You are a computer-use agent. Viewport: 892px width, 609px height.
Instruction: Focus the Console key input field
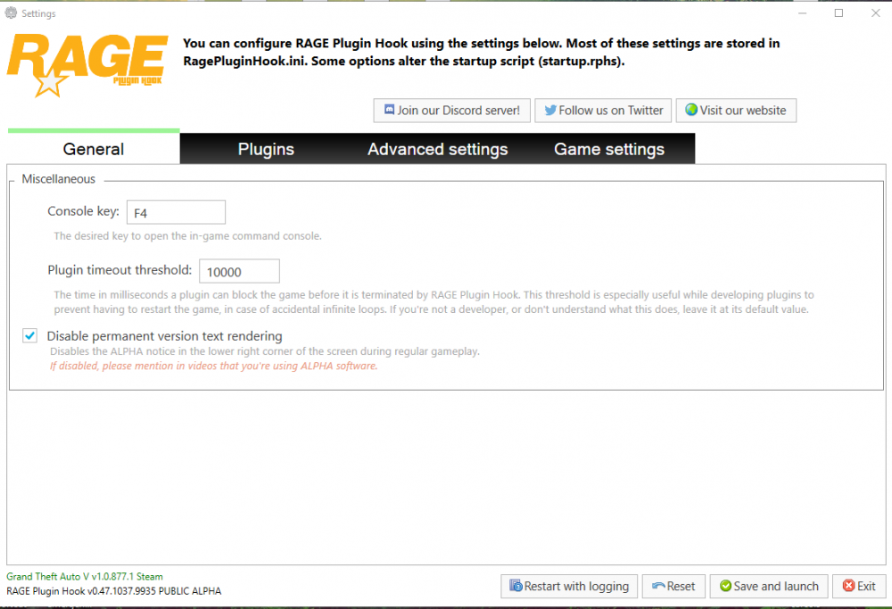[x=176, y=212]
